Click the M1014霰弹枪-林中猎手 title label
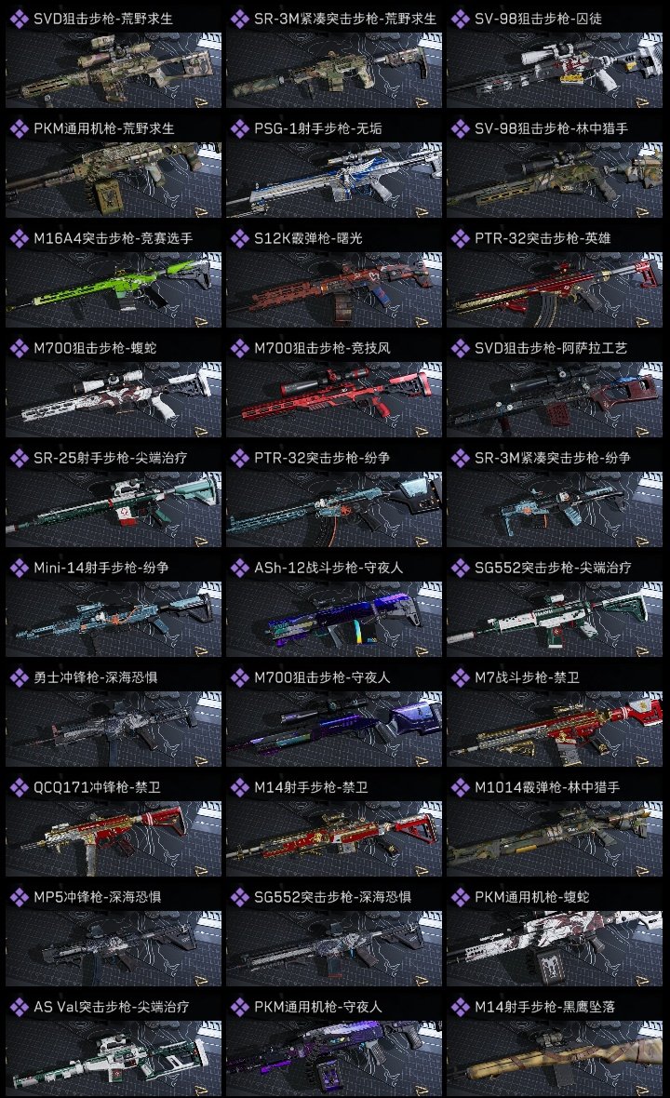670x1098 pixels. tap(547, 787)
